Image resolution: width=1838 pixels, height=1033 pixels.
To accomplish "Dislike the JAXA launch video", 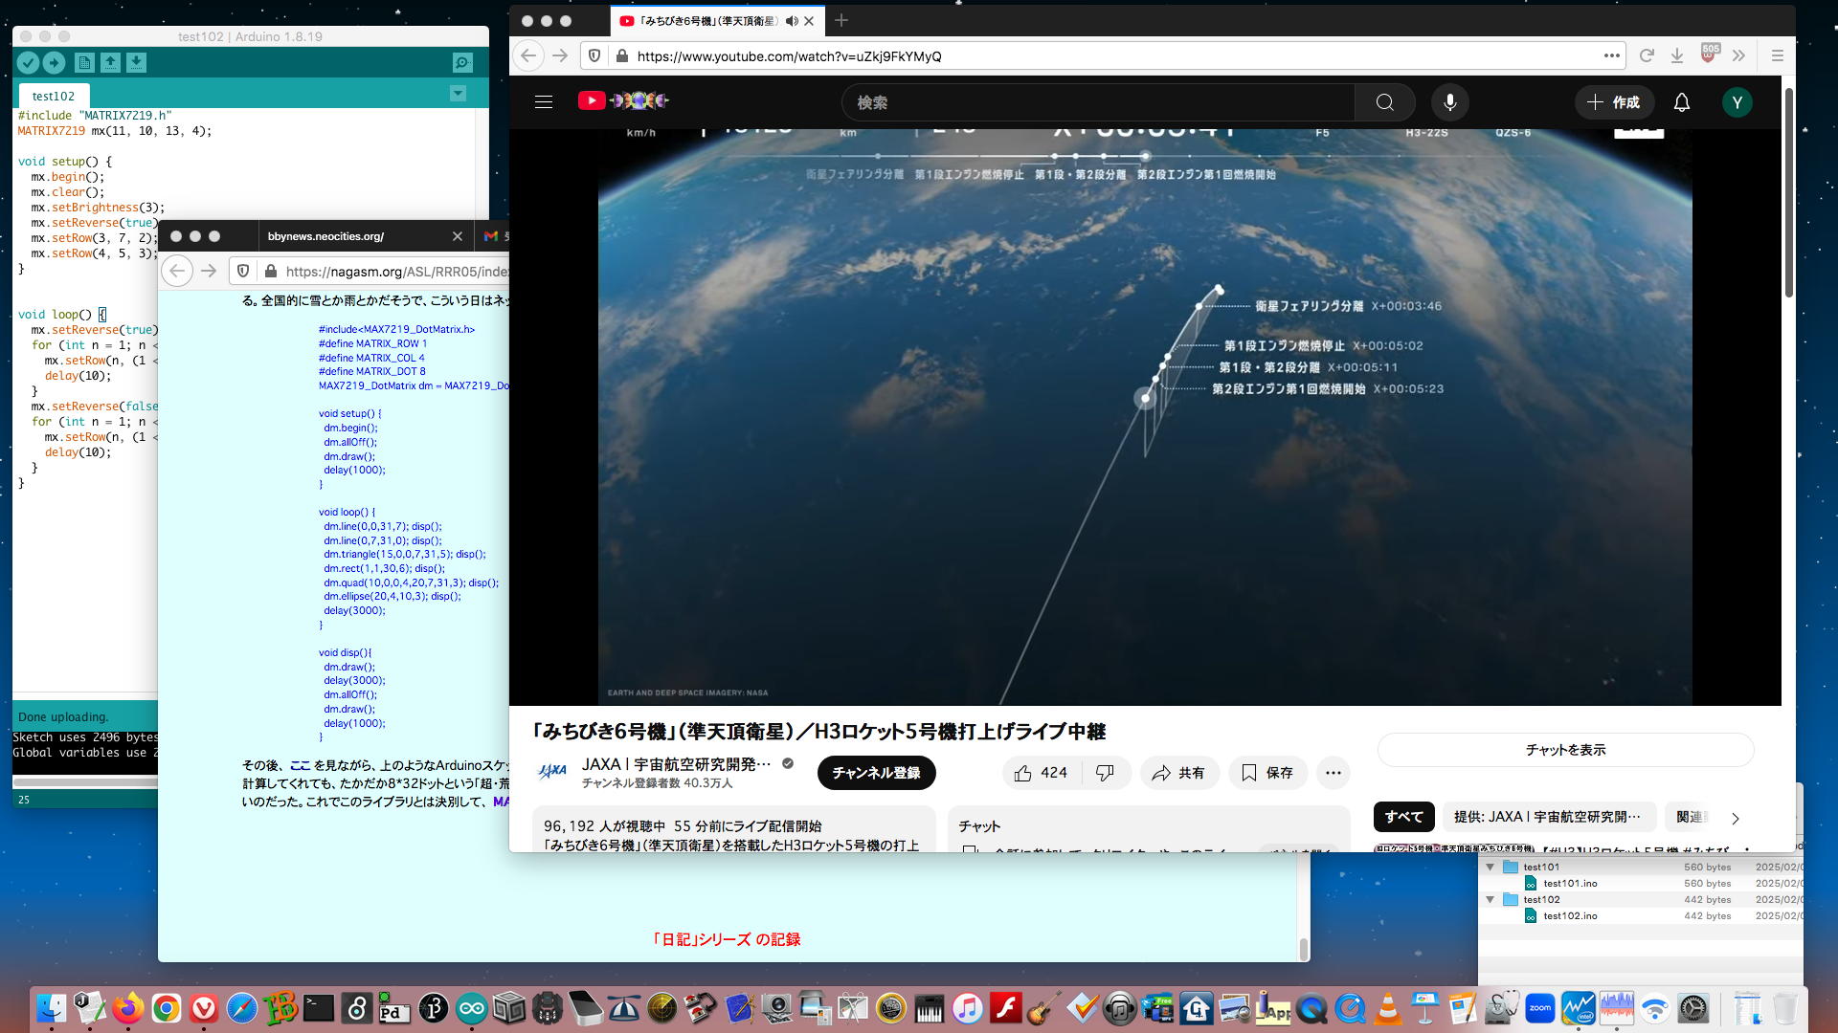I will (x=1105, y=773).
